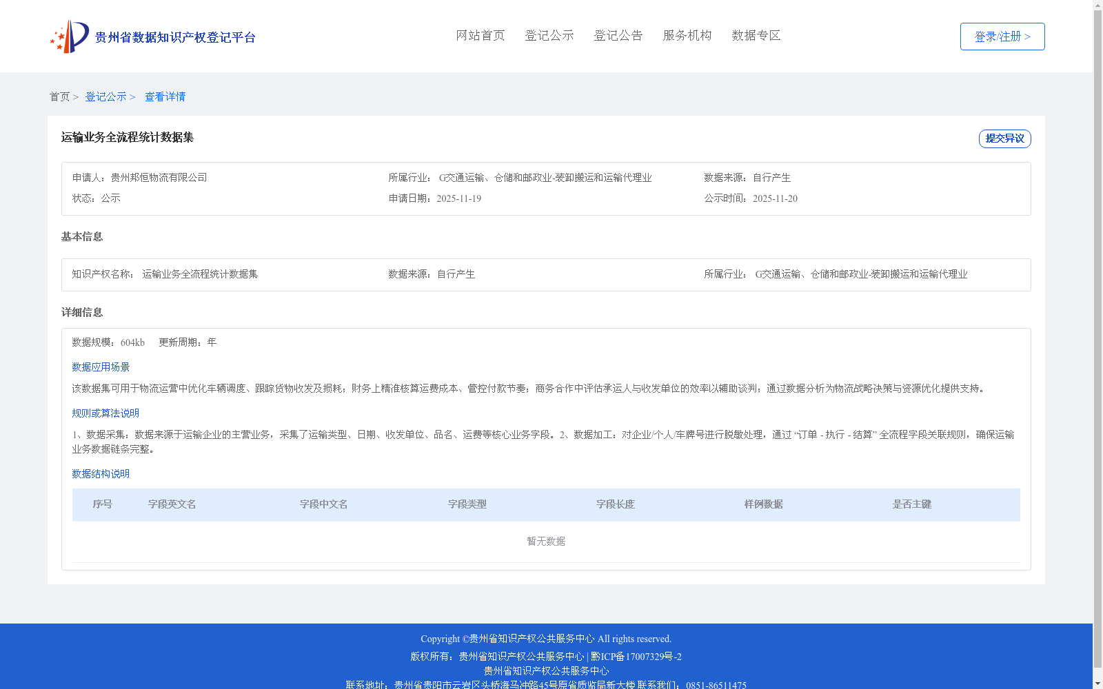Click the 黔ICP备17007329号-2 footer text

636,657
